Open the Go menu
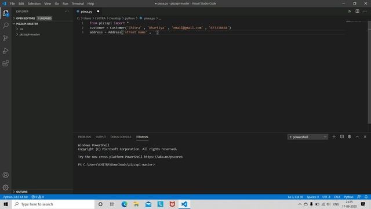371x209 pixels. point(57,3)
